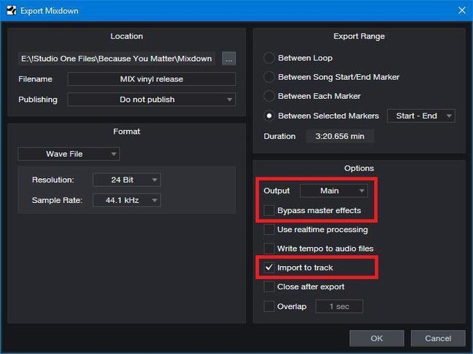Viewport: 473px width, 354px height.
Task: Open the Sample Rate dropdown
Action: pyautogui.click(x=127, y=200)
